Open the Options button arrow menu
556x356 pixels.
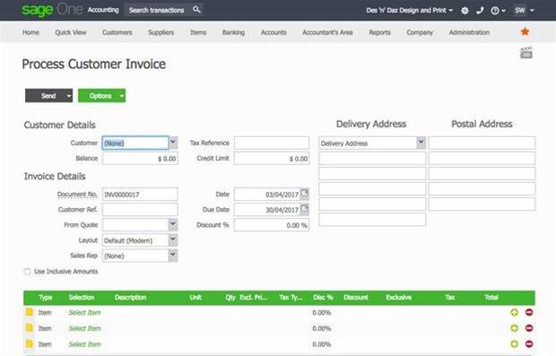click(122, 96)
